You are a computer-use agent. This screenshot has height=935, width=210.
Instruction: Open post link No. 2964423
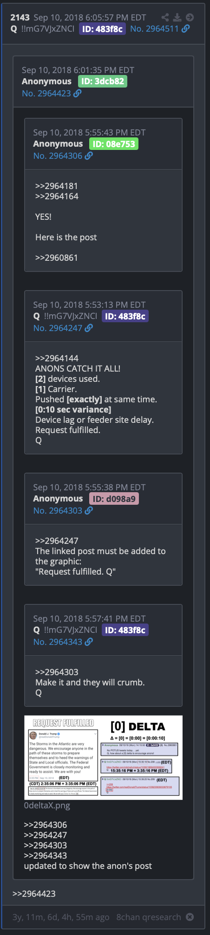pos(46,93)
